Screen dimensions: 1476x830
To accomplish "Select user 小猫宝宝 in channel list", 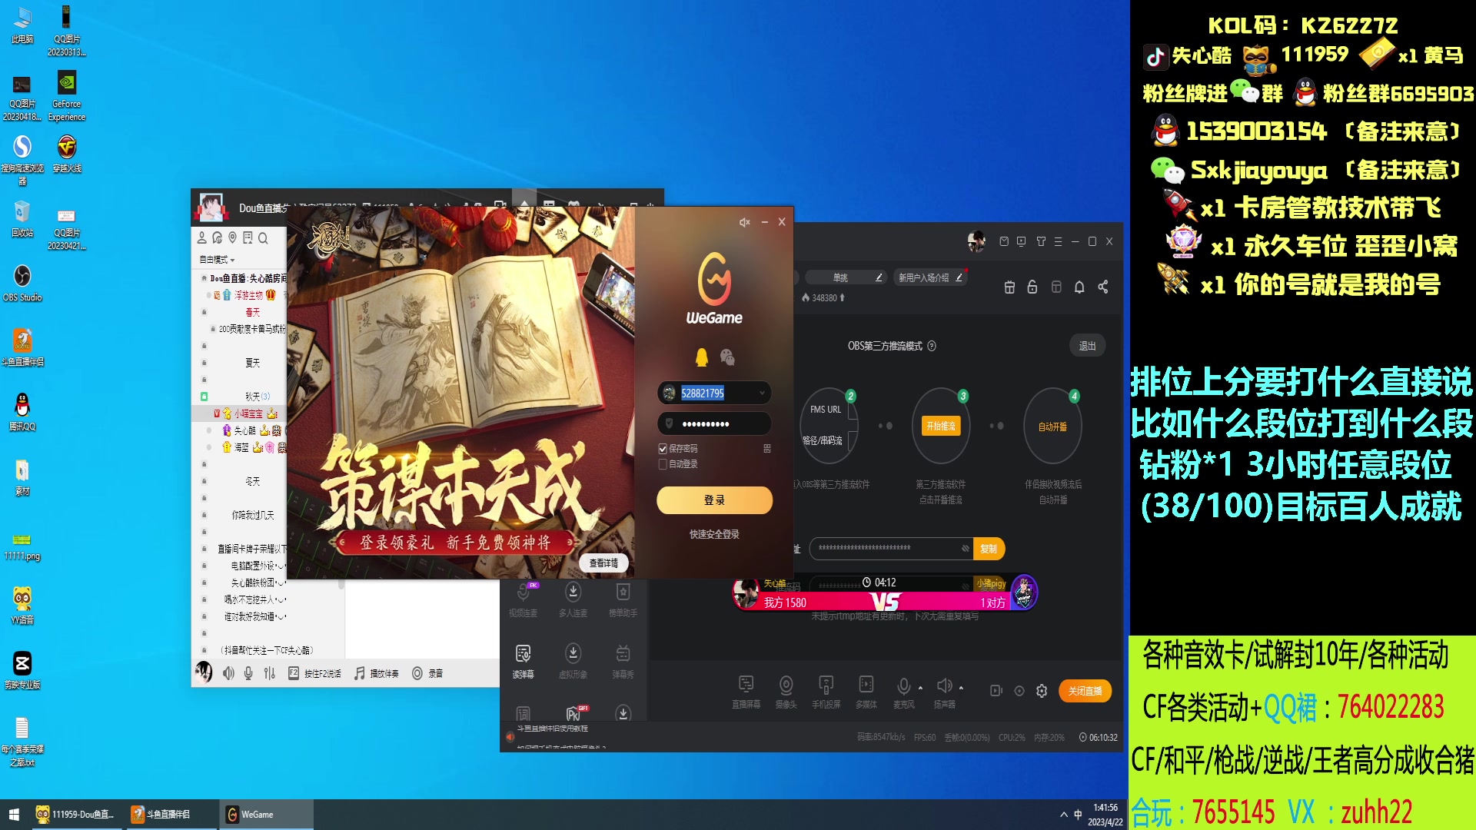I will click(x=248, y=413).
